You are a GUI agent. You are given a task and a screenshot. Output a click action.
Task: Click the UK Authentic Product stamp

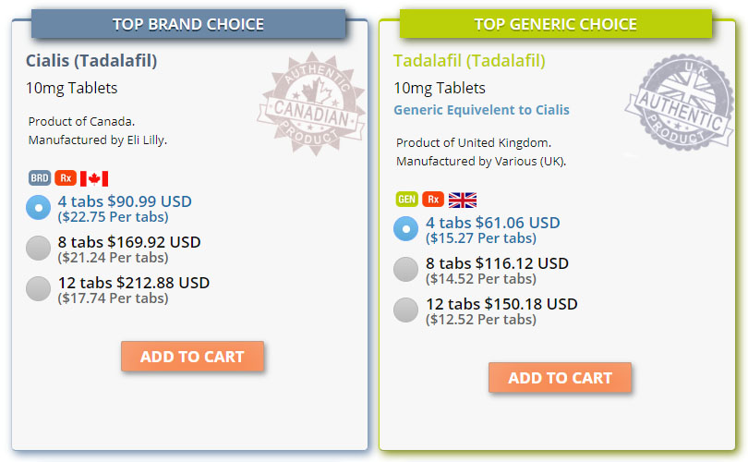(x=679, y=103)
